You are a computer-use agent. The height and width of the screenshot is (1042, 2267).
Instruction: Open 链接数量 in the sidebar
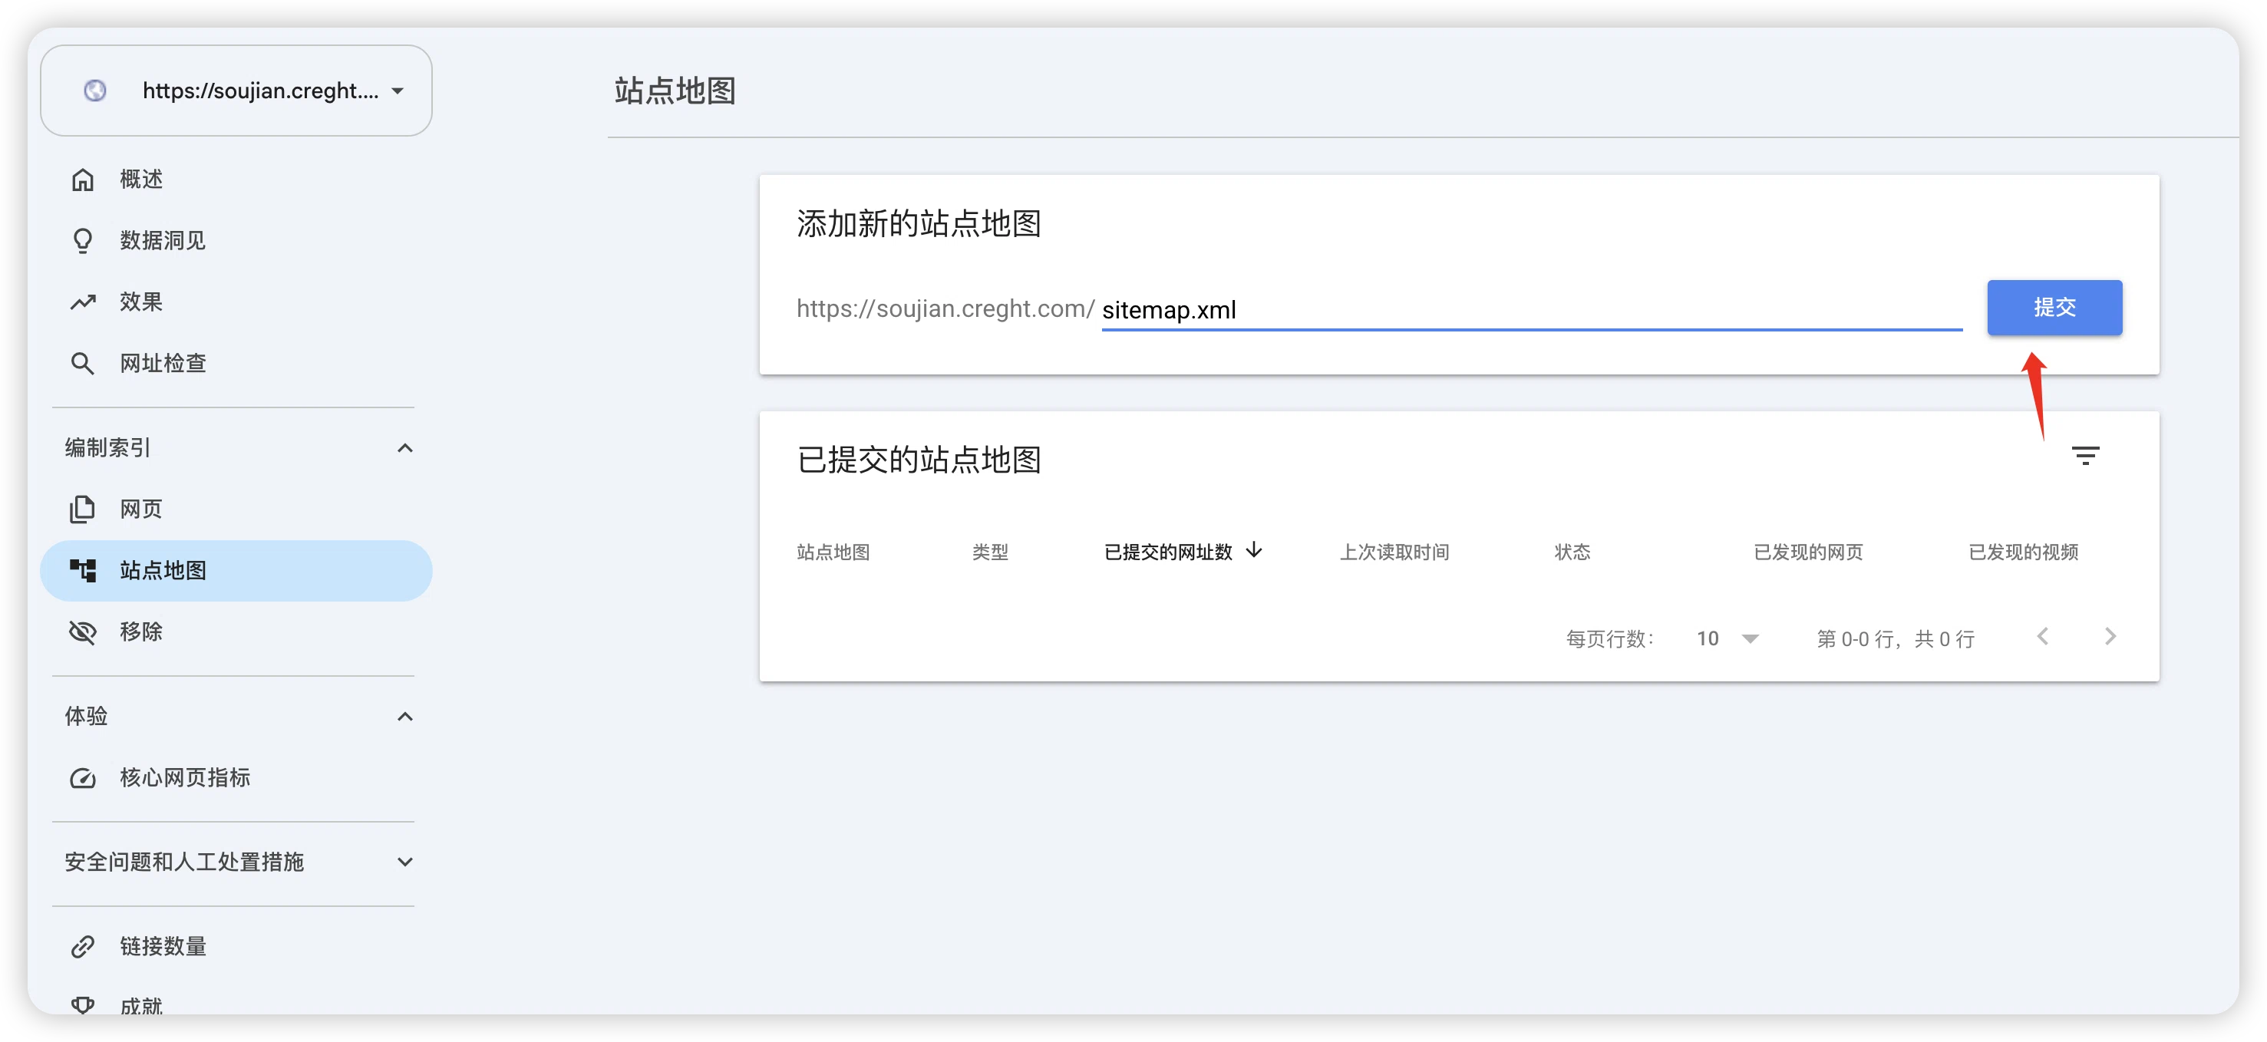point(236,947)
